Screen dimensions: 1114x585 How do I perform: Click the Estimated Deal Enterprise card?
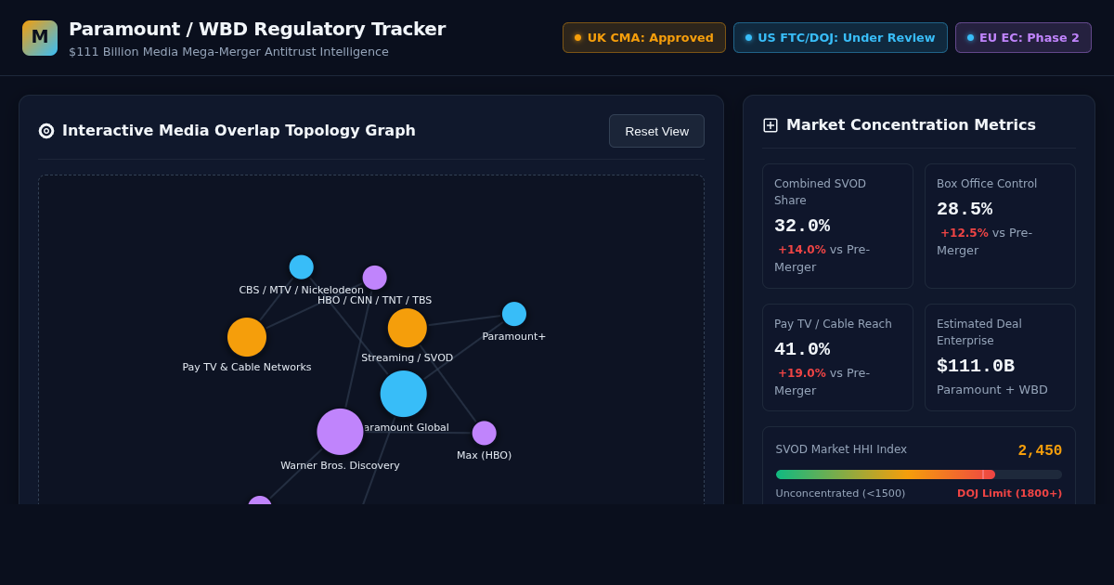click(1000, 357)
